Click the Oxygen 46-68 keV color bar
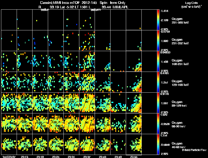The height and width of the screenshot is (158, 208). 158,144
